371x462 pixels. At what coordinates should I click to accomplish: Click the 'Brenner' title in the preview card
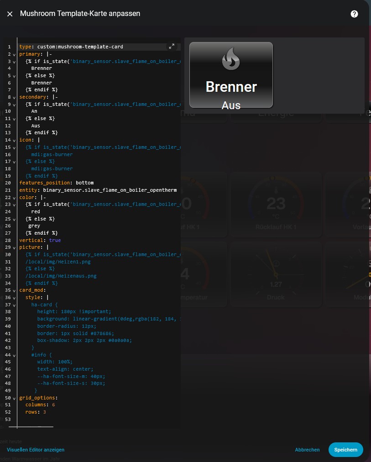click(x=231, y=87)
